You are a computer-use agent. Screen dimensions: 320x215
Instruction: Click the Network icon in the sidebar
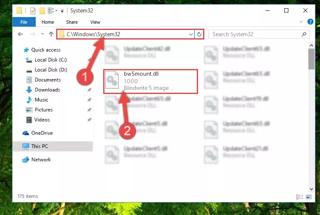[26, 160]
